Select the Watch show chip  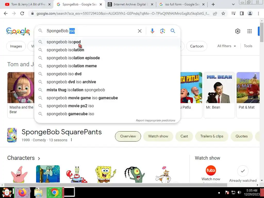pos(158,136)
